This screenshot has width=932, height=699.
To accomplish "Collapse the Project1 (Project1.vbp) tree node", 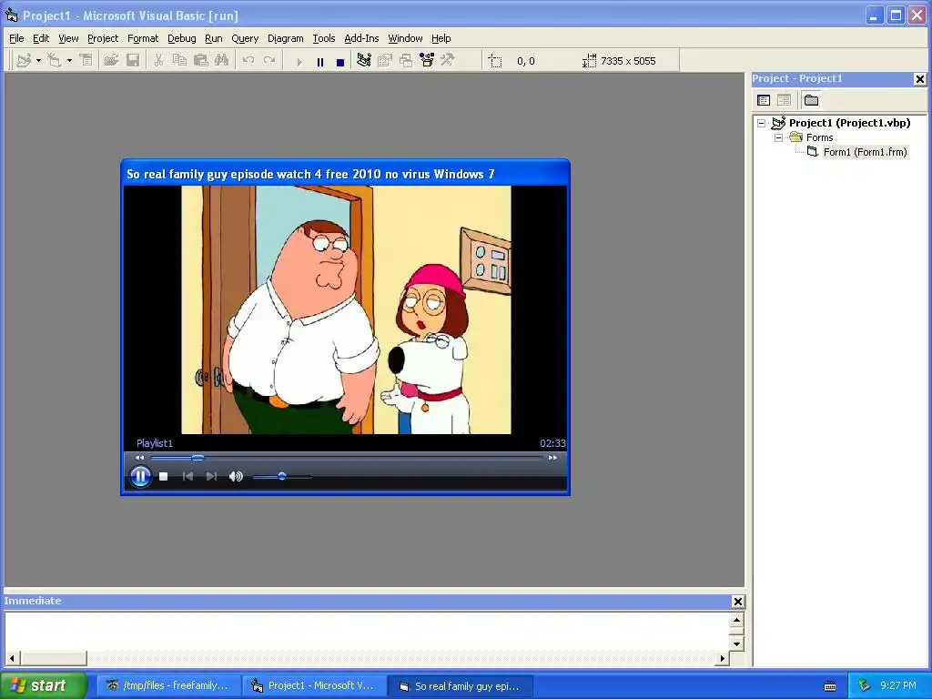I will pos(762,123).
